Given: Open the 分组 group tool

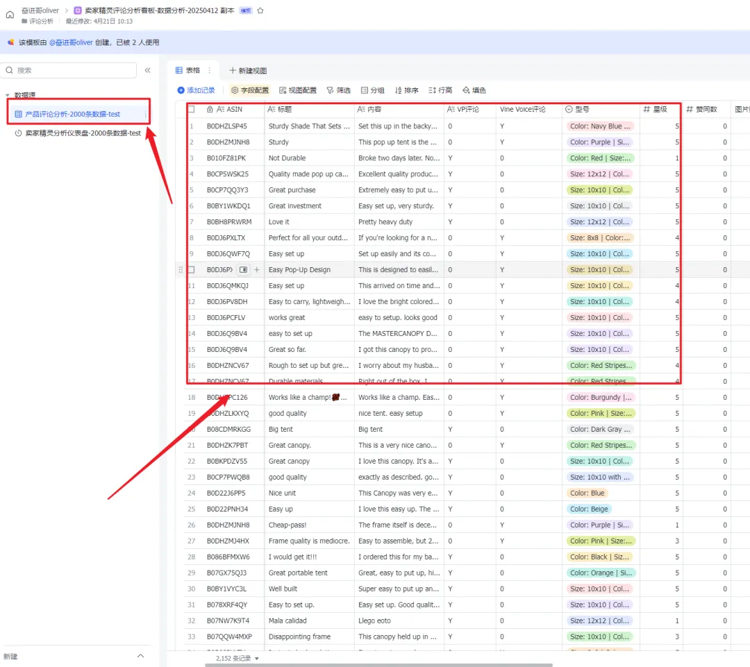Looking at the screenshot, I should tap(372, 90).
